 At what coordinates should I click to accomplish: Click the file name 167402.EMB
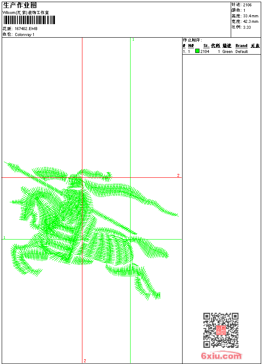pos(26,29)
